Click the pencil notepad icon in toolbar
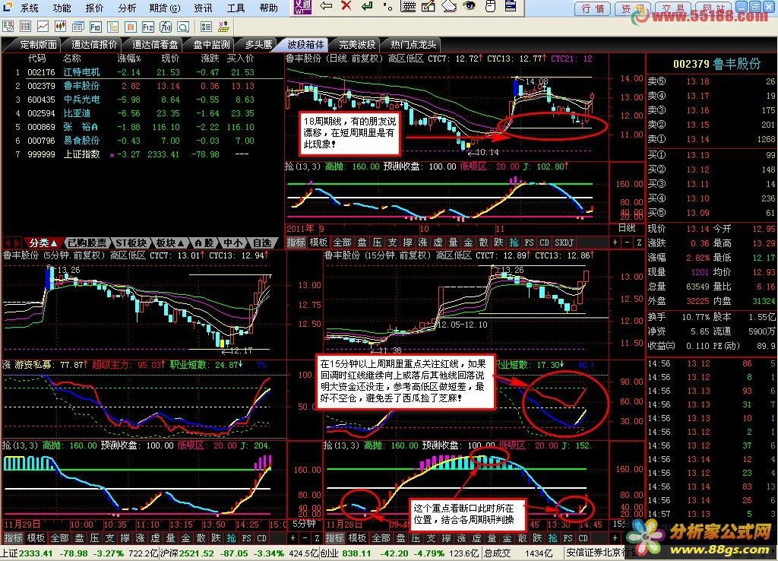This screenshot has height=561, width=778. click(x=429, y=6)
